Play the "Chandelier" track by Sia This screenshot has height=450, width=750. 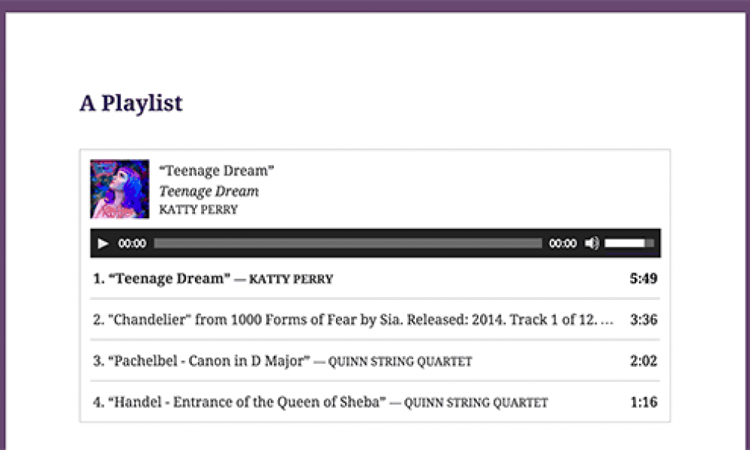point(352,319)
